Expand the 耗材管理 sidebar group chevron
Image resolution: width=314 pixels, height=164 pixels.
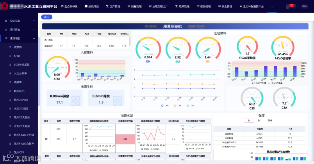34,30
